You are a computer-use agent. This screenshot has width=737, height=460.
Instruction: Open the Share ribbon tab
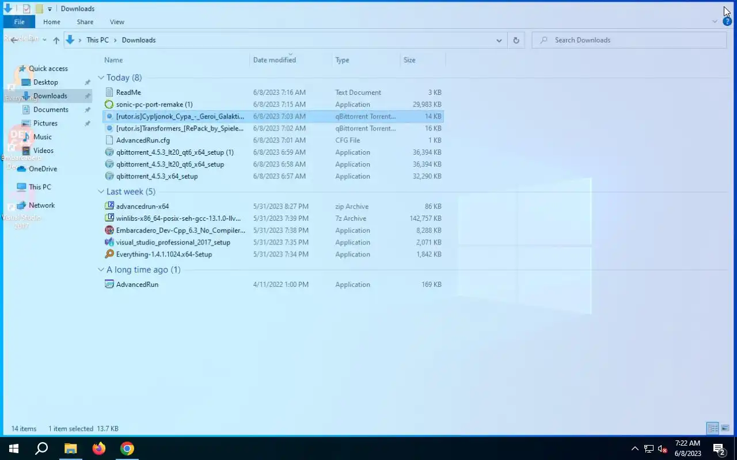point(85,22)
